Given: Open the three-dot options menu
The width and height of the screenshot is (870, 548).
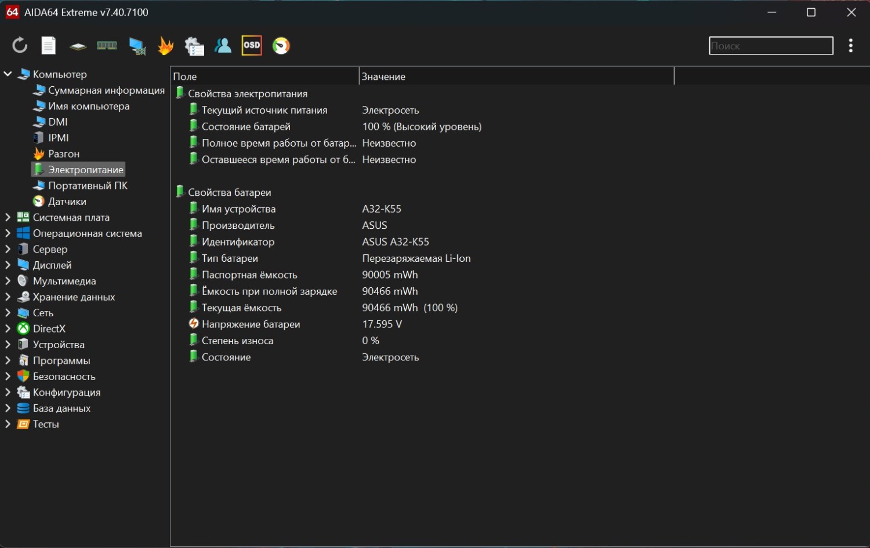Looking at the screenshot, I should coord(850,45).
